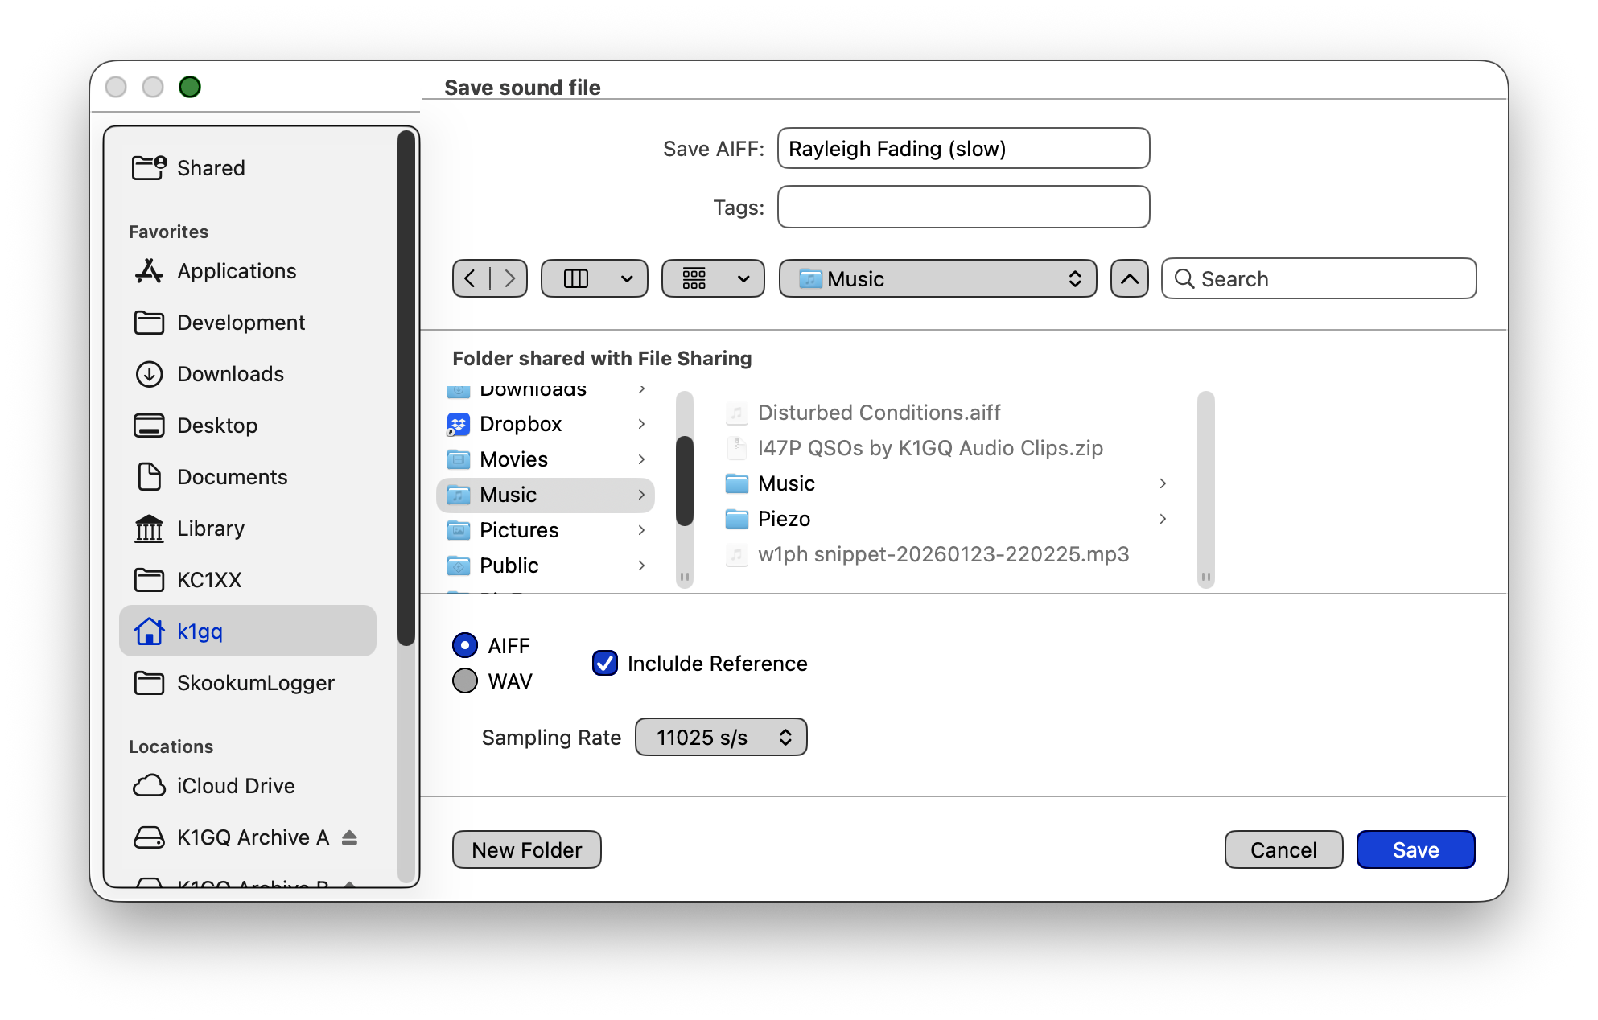The width and height of the screenshot is (1598, 1020).
Task: Select the WAV format radio button
Action: click(x=465, y=681)
